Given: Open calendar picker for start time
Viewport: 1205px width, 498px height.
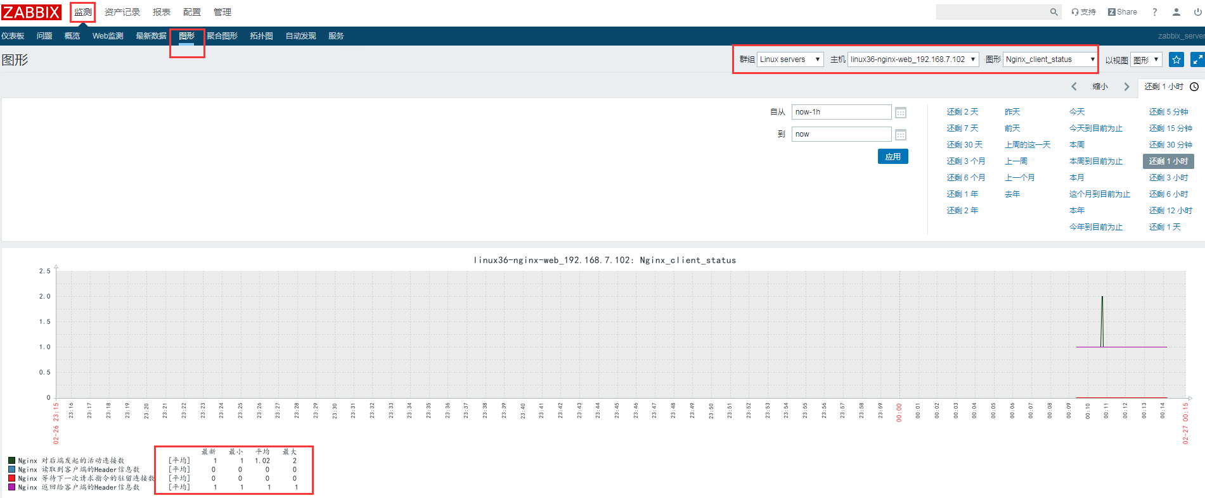Looking at the screenshot, I should 901,113.
